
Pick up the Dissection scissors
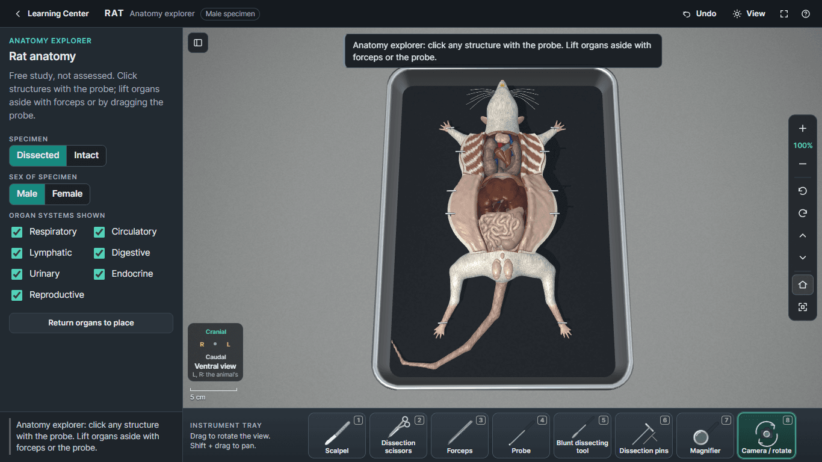tap(398, 436)
